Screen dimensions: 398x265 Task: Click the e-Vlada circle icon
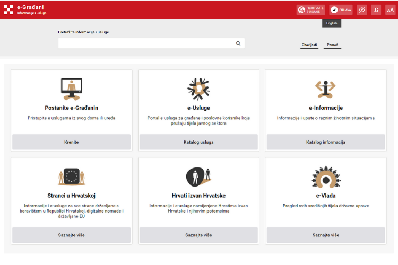pos(325,176)
